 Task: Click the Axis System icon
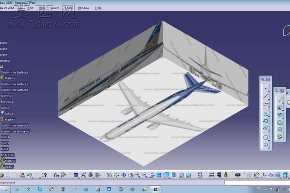point(264,175)
